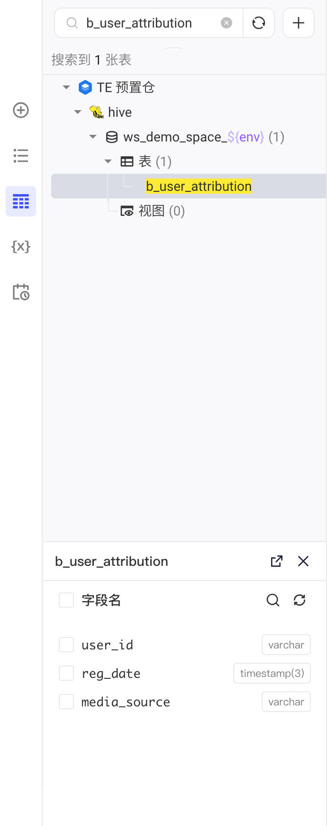
Task: Click the 视图 (0) tree item
Action: click(x=153, y=211)
